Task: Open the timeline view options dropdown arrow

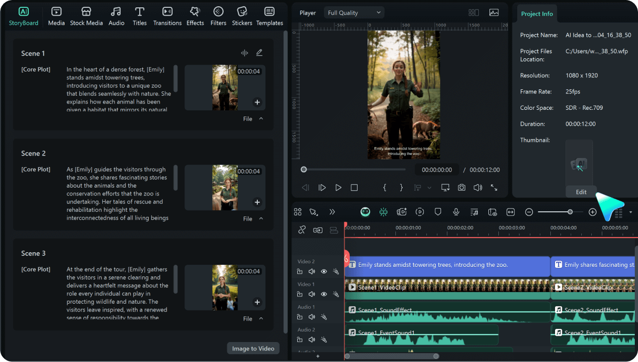Action: coord(631,212)
